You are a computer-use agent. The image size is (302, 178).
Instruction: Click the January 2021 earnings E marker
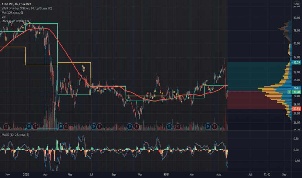click(x=178, y=127)
